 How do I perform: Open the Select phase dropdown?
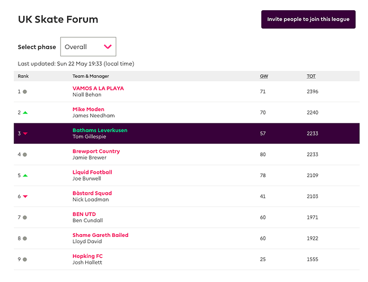(x=87, y=47)
